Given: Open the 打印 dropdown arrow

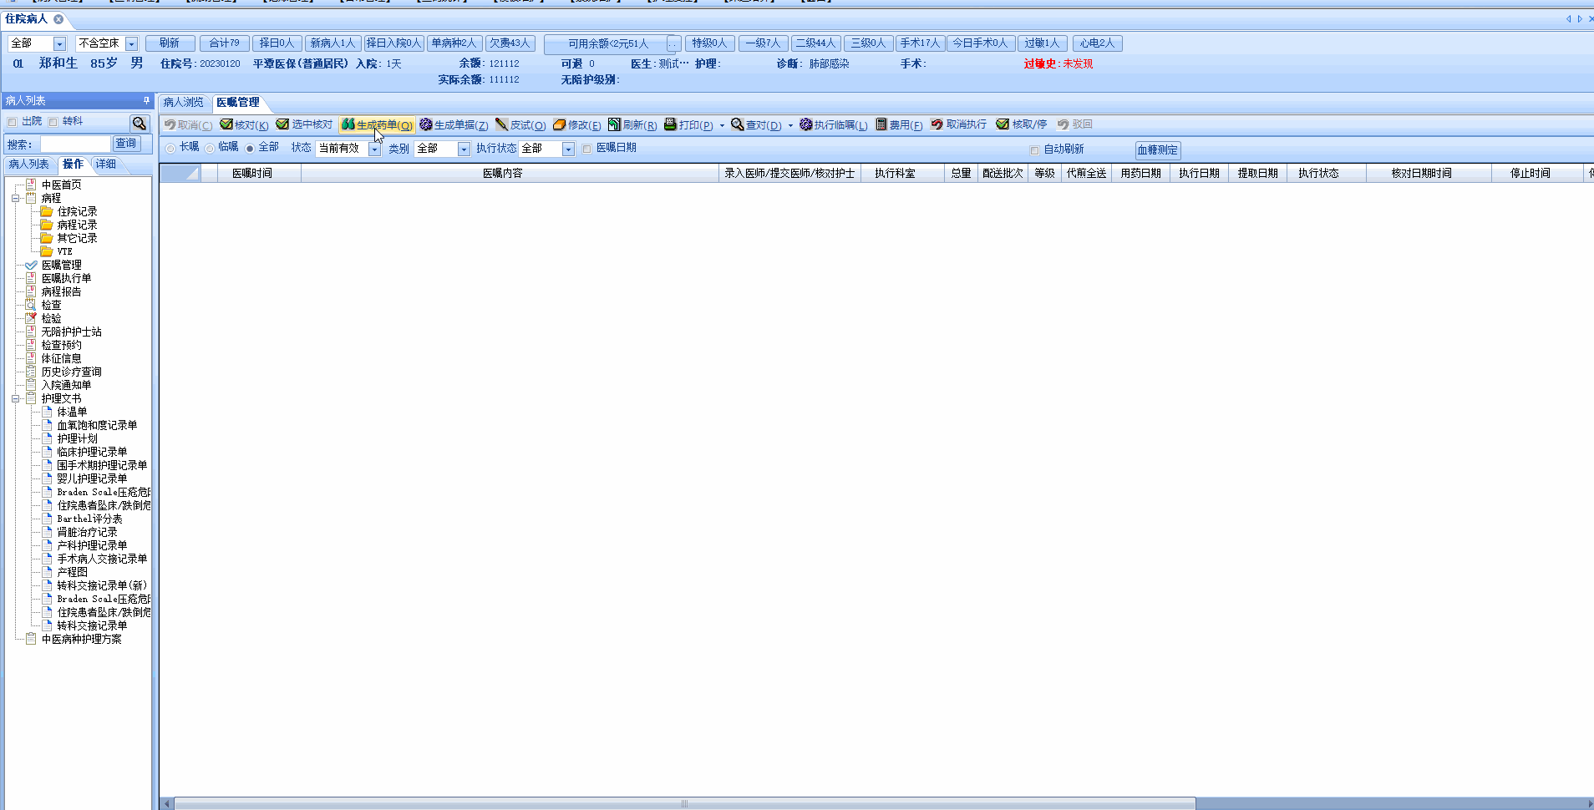Looking at the screenshot, I should 722,125.
